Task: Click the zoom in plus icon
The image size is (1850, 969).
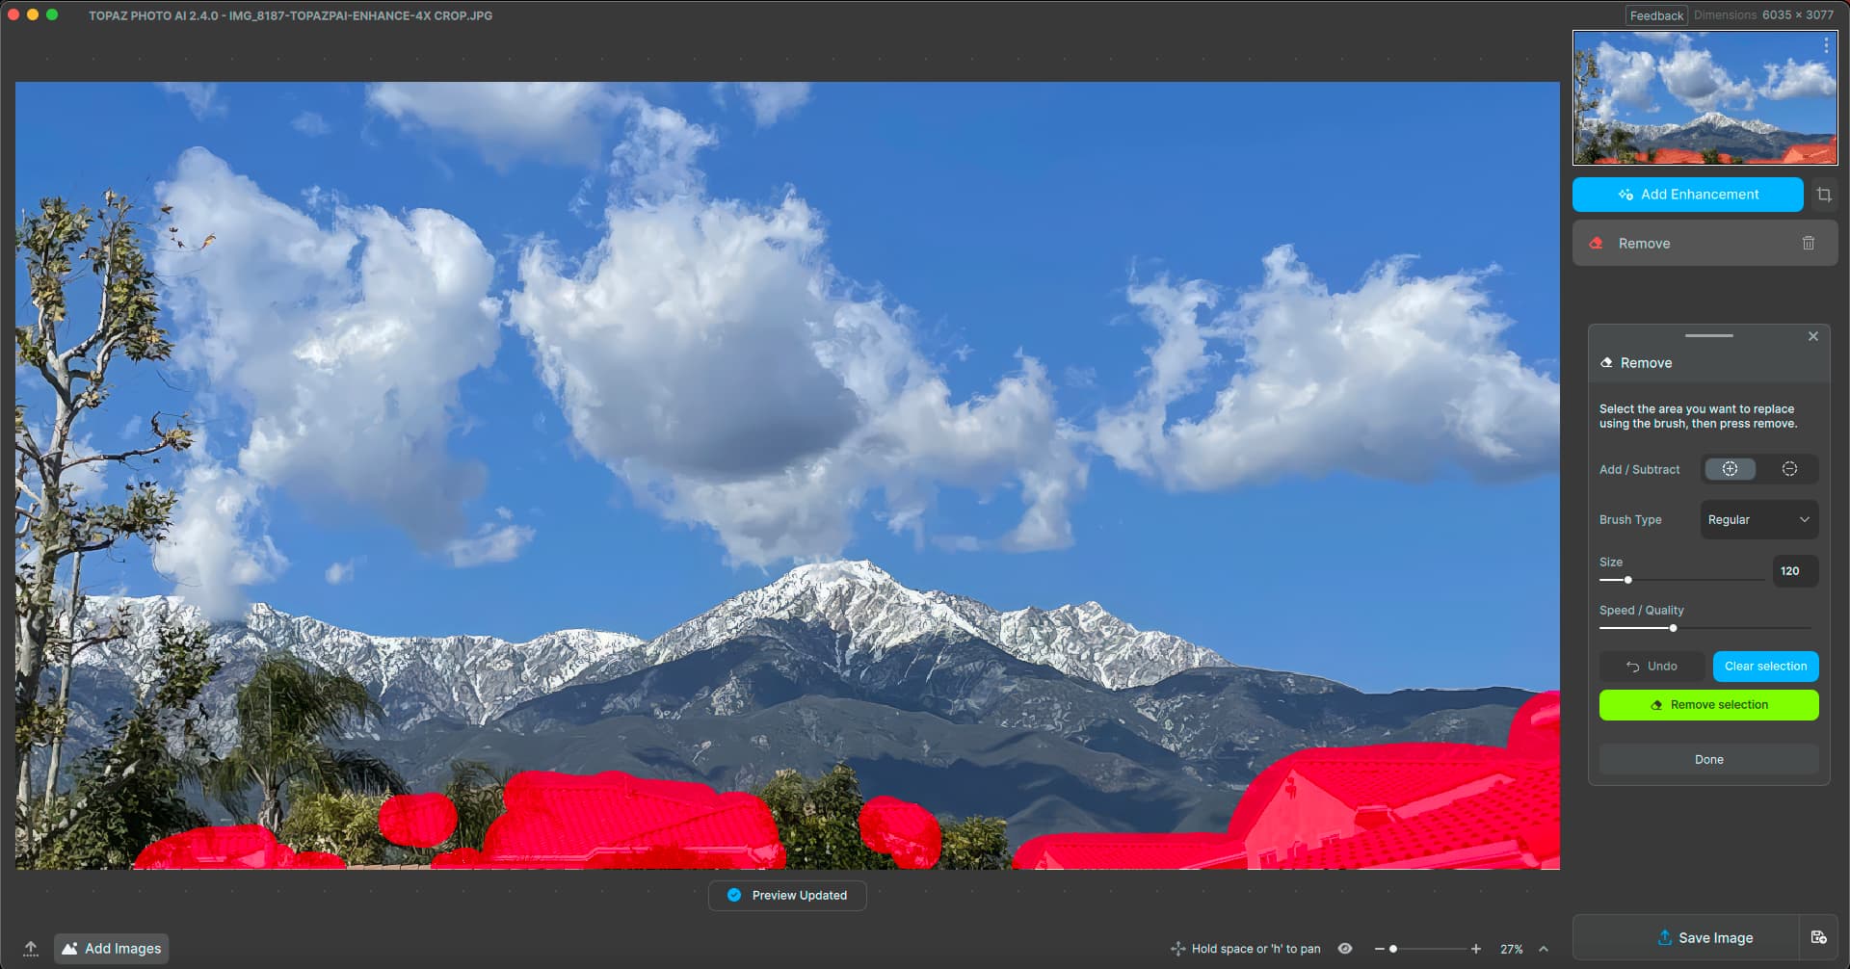Action: [1475, 949]
